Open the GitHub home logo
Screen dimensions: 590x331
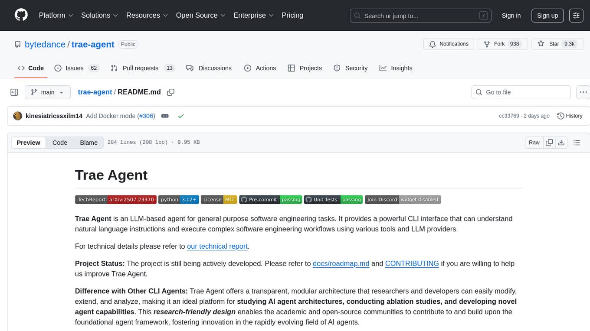tap(21, 15)
